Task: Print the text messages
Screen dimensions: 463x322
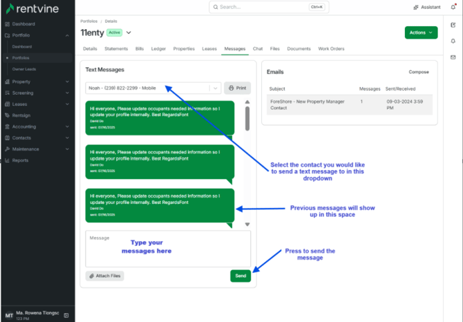Action: [238, 88]
